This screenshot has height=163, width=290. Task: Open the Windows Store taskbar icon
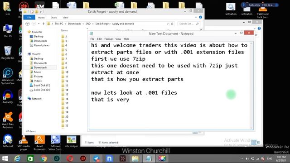pyautogui.click(x=30, y=158)
